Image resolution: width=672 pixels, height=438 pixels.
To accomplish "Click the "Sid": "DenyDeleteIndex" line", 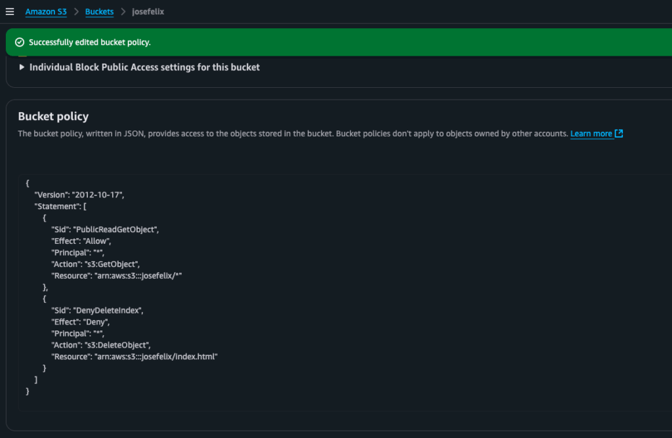I will click(97, 310).
